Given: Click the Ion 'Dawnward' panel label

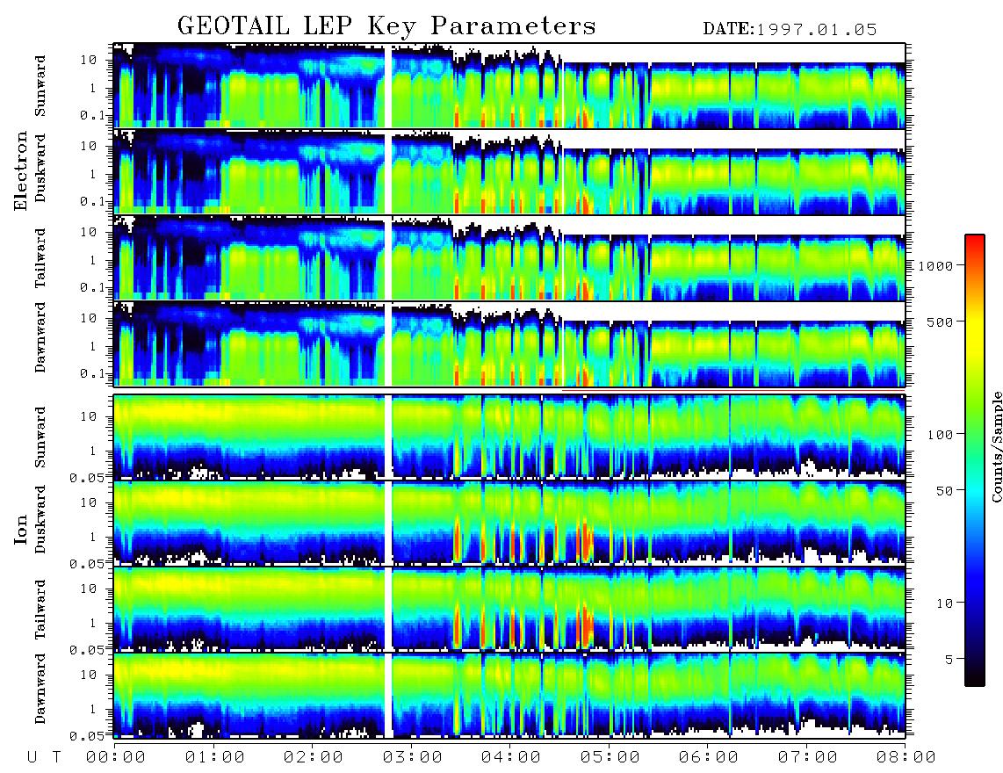Looking at the screenshot, I should coord(40,688).
